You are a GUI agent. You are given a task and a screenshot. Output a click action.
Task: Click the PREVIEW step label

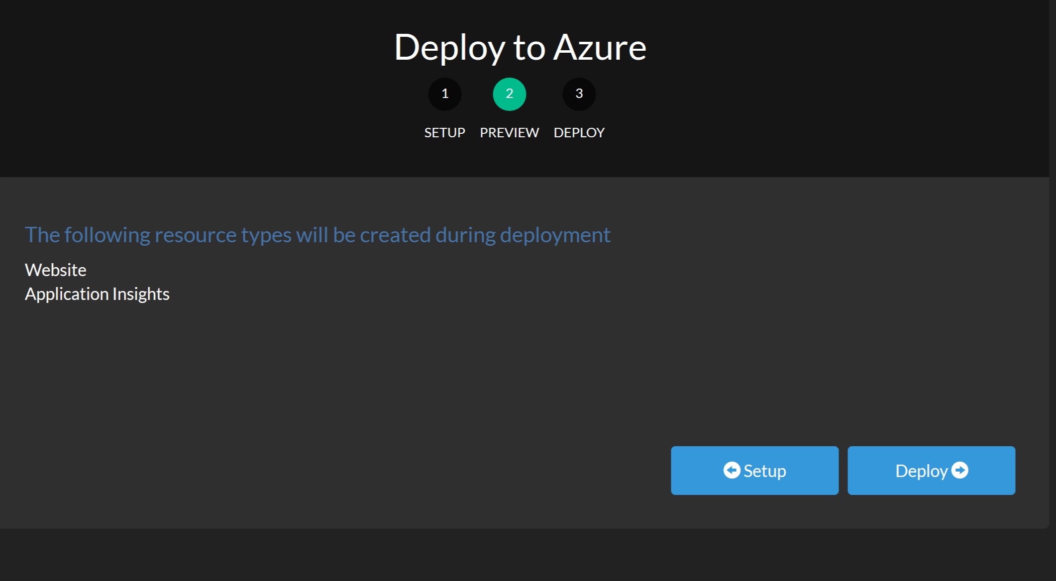[510, 133]
